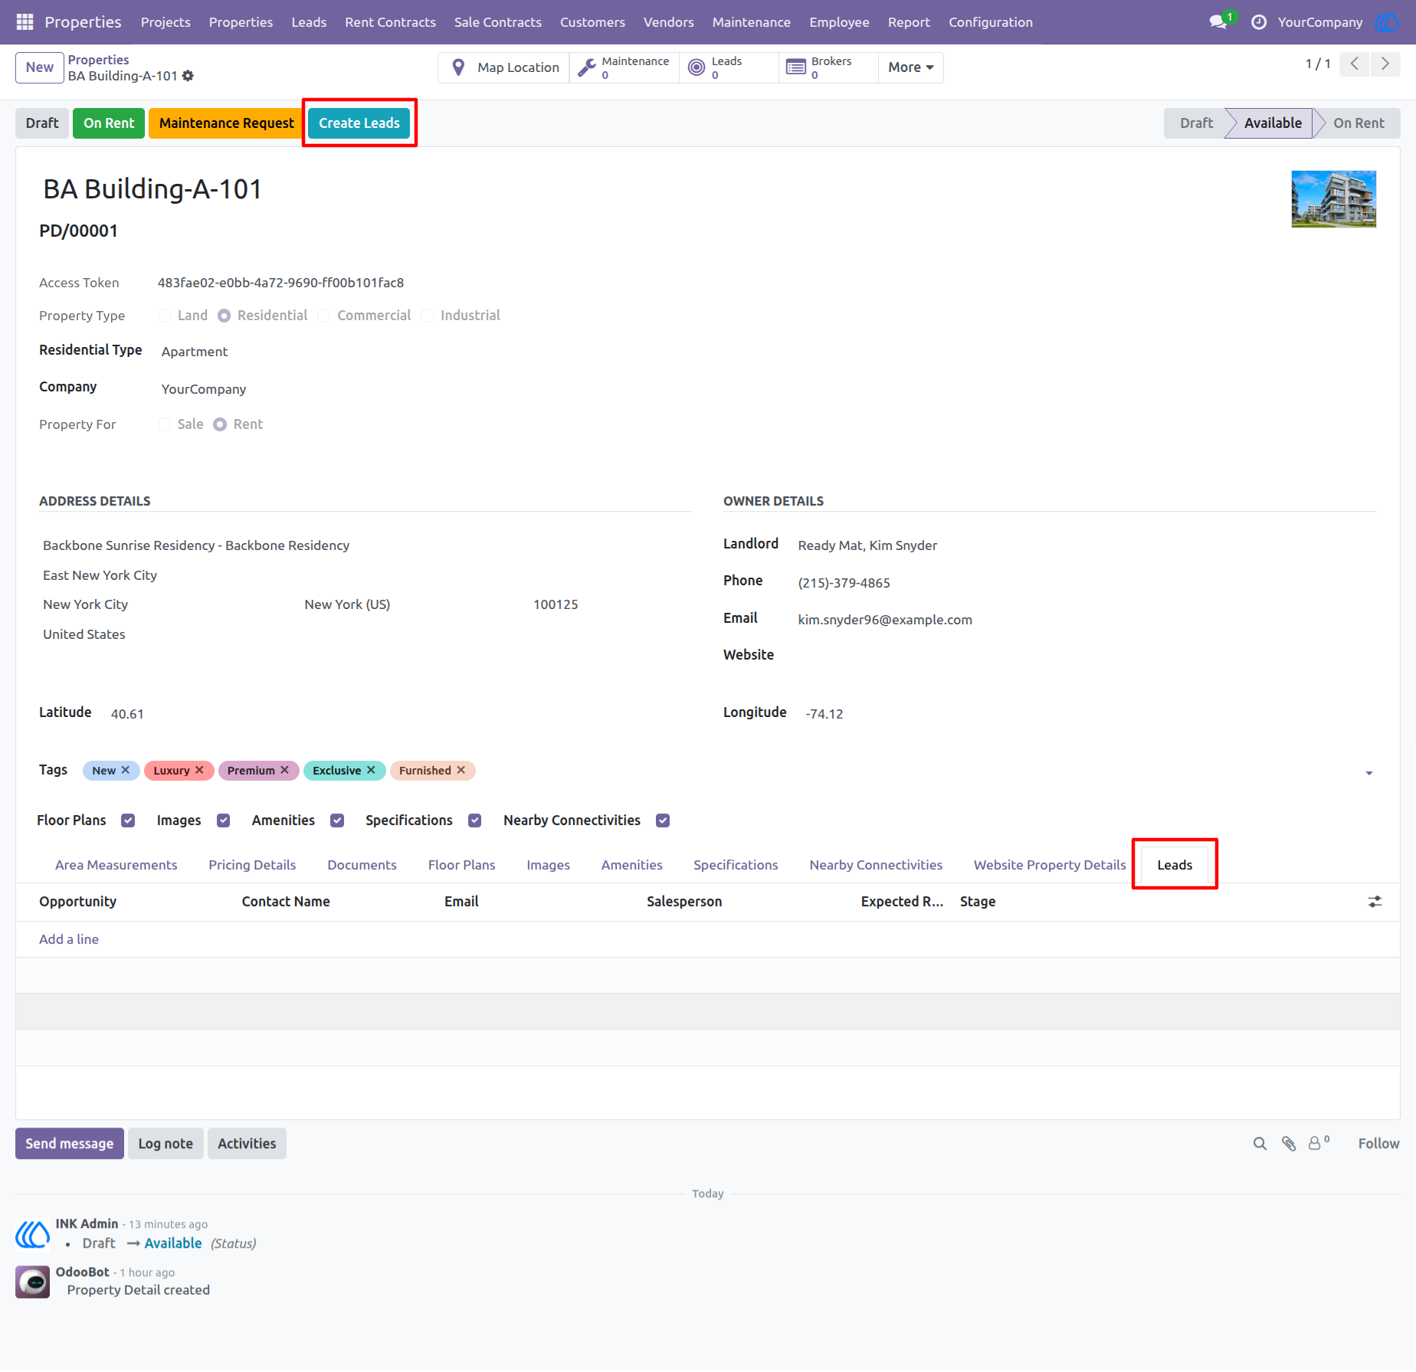Expand the More dropdown
The height and width of the screenshot is (1372, 1416).
pos(910,67)
